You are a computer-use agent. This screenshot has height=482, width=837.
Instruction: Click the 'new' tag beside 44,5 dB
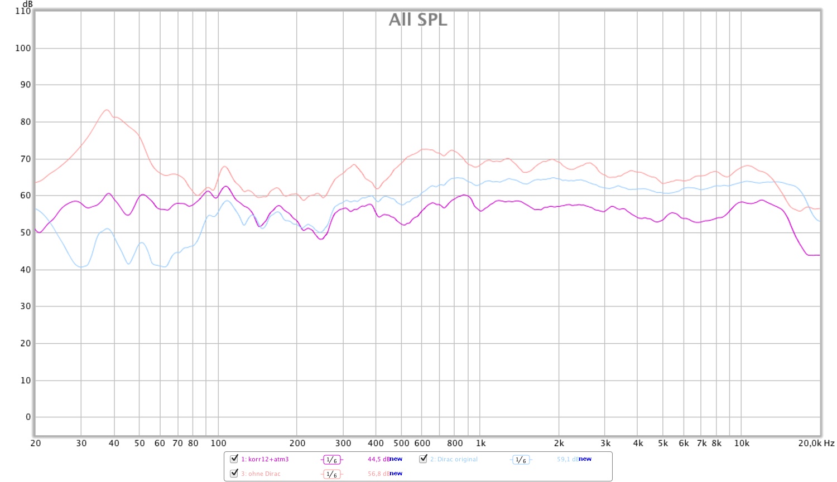396,459
